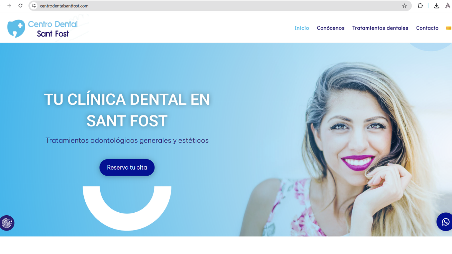Image resolution: width=452 pixels, height=254 pixels.
Task: Open the Contacto menu item
Action: pos(427,28)
